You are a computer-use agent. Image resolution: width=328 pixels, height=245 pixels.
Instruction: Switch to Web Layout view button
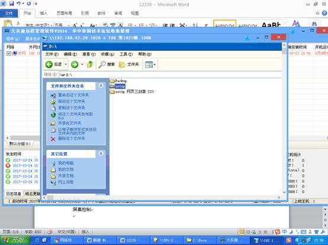254,232
